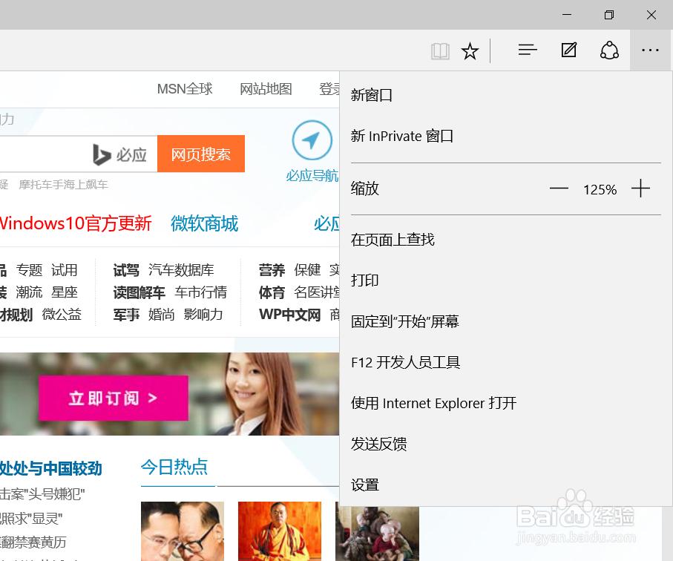
Task: Restore down the browser window
Action: [609, 15]
